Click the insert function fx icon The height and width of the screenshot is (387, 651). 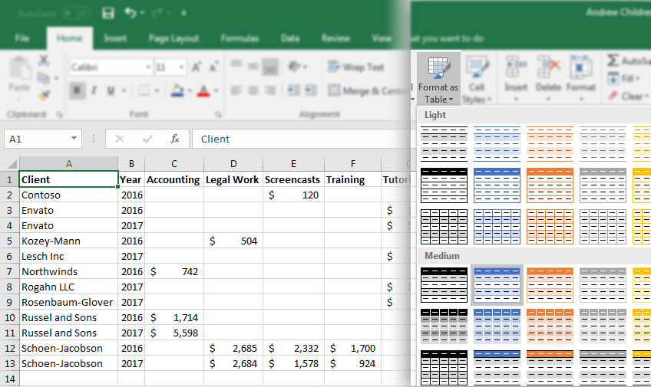click(175, 139)
